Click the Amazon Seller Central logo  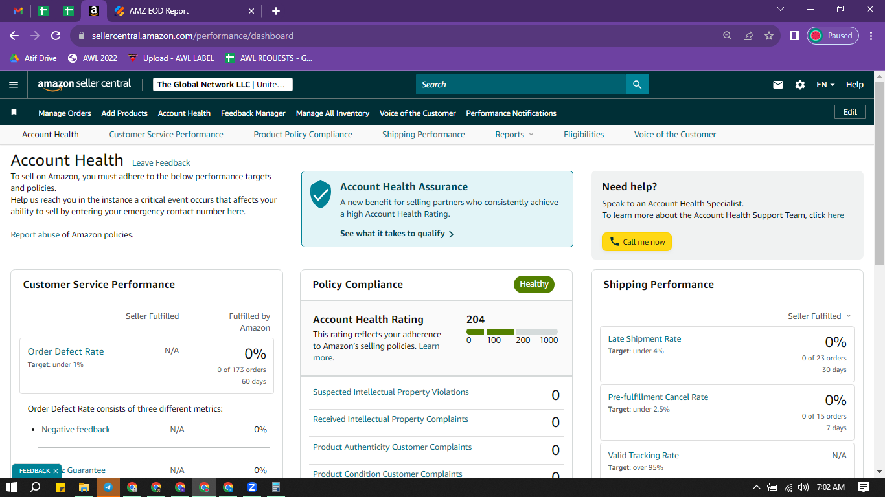coord(84,84)
